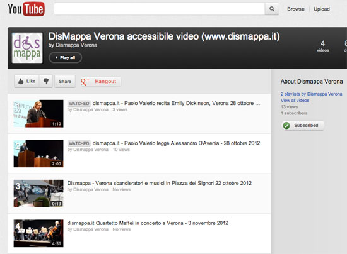Image resolution: width=347 pixels, height=254 pixels.
Task: Click WATCHED badge on Emily Dickinson video
Action: [79, 103]
